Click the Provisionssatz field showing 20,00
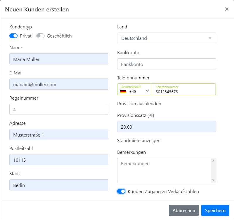Viewport: 234px width, 220px height. point(167,127)
